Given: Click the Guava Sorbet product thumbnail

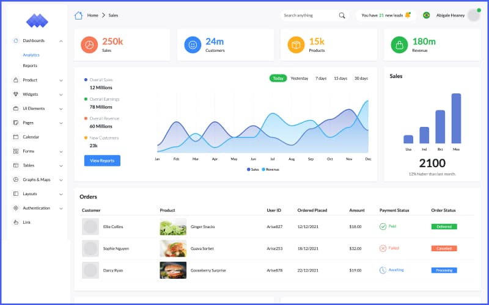Looking at the screenshot, I should (x=173, y=248).
